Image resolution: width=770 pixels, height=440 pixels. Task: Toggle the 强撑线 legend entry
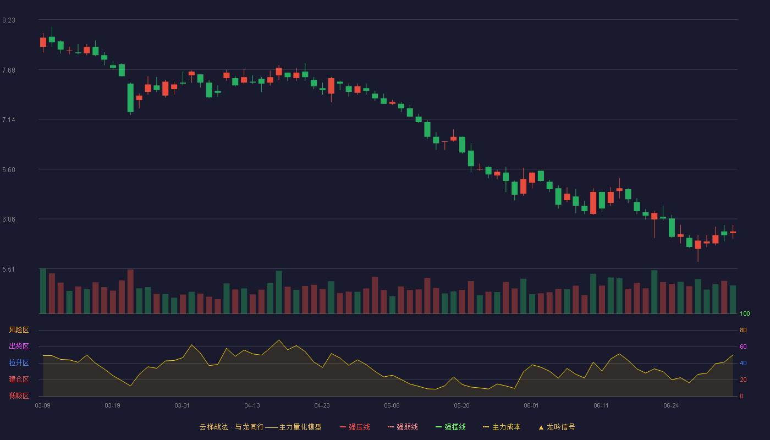450,427
